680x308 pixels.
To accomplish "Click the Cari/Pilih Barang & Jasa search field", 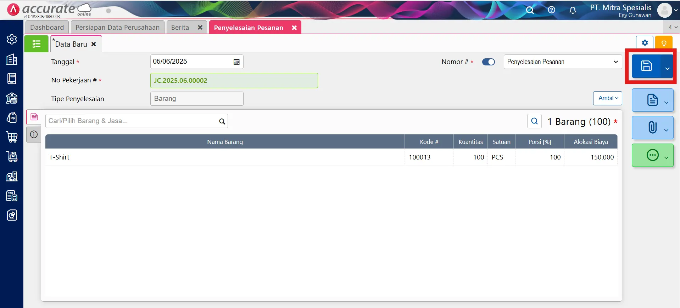I will (x=136, y=121).
